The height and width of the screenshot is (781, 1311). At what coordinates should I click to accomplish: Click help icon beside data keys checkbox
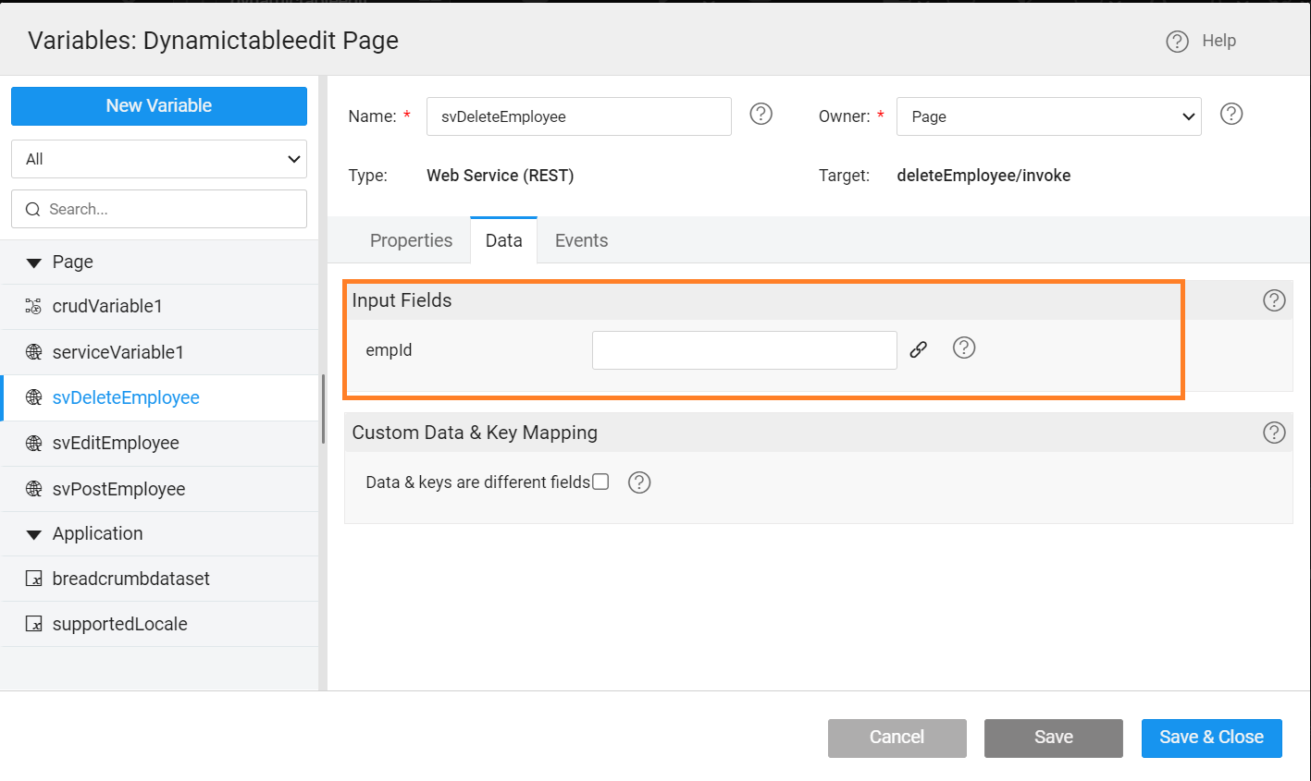click(x=639, y=482)
